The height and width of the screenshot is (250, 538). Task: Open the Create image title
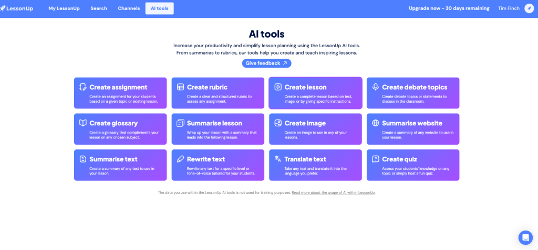click(305, 123)
